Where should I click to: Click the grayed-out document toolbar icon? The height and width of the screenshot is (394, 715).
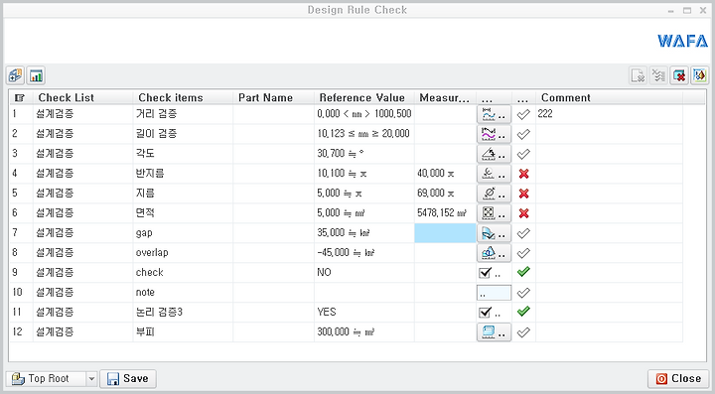click(x=638, y=75)
